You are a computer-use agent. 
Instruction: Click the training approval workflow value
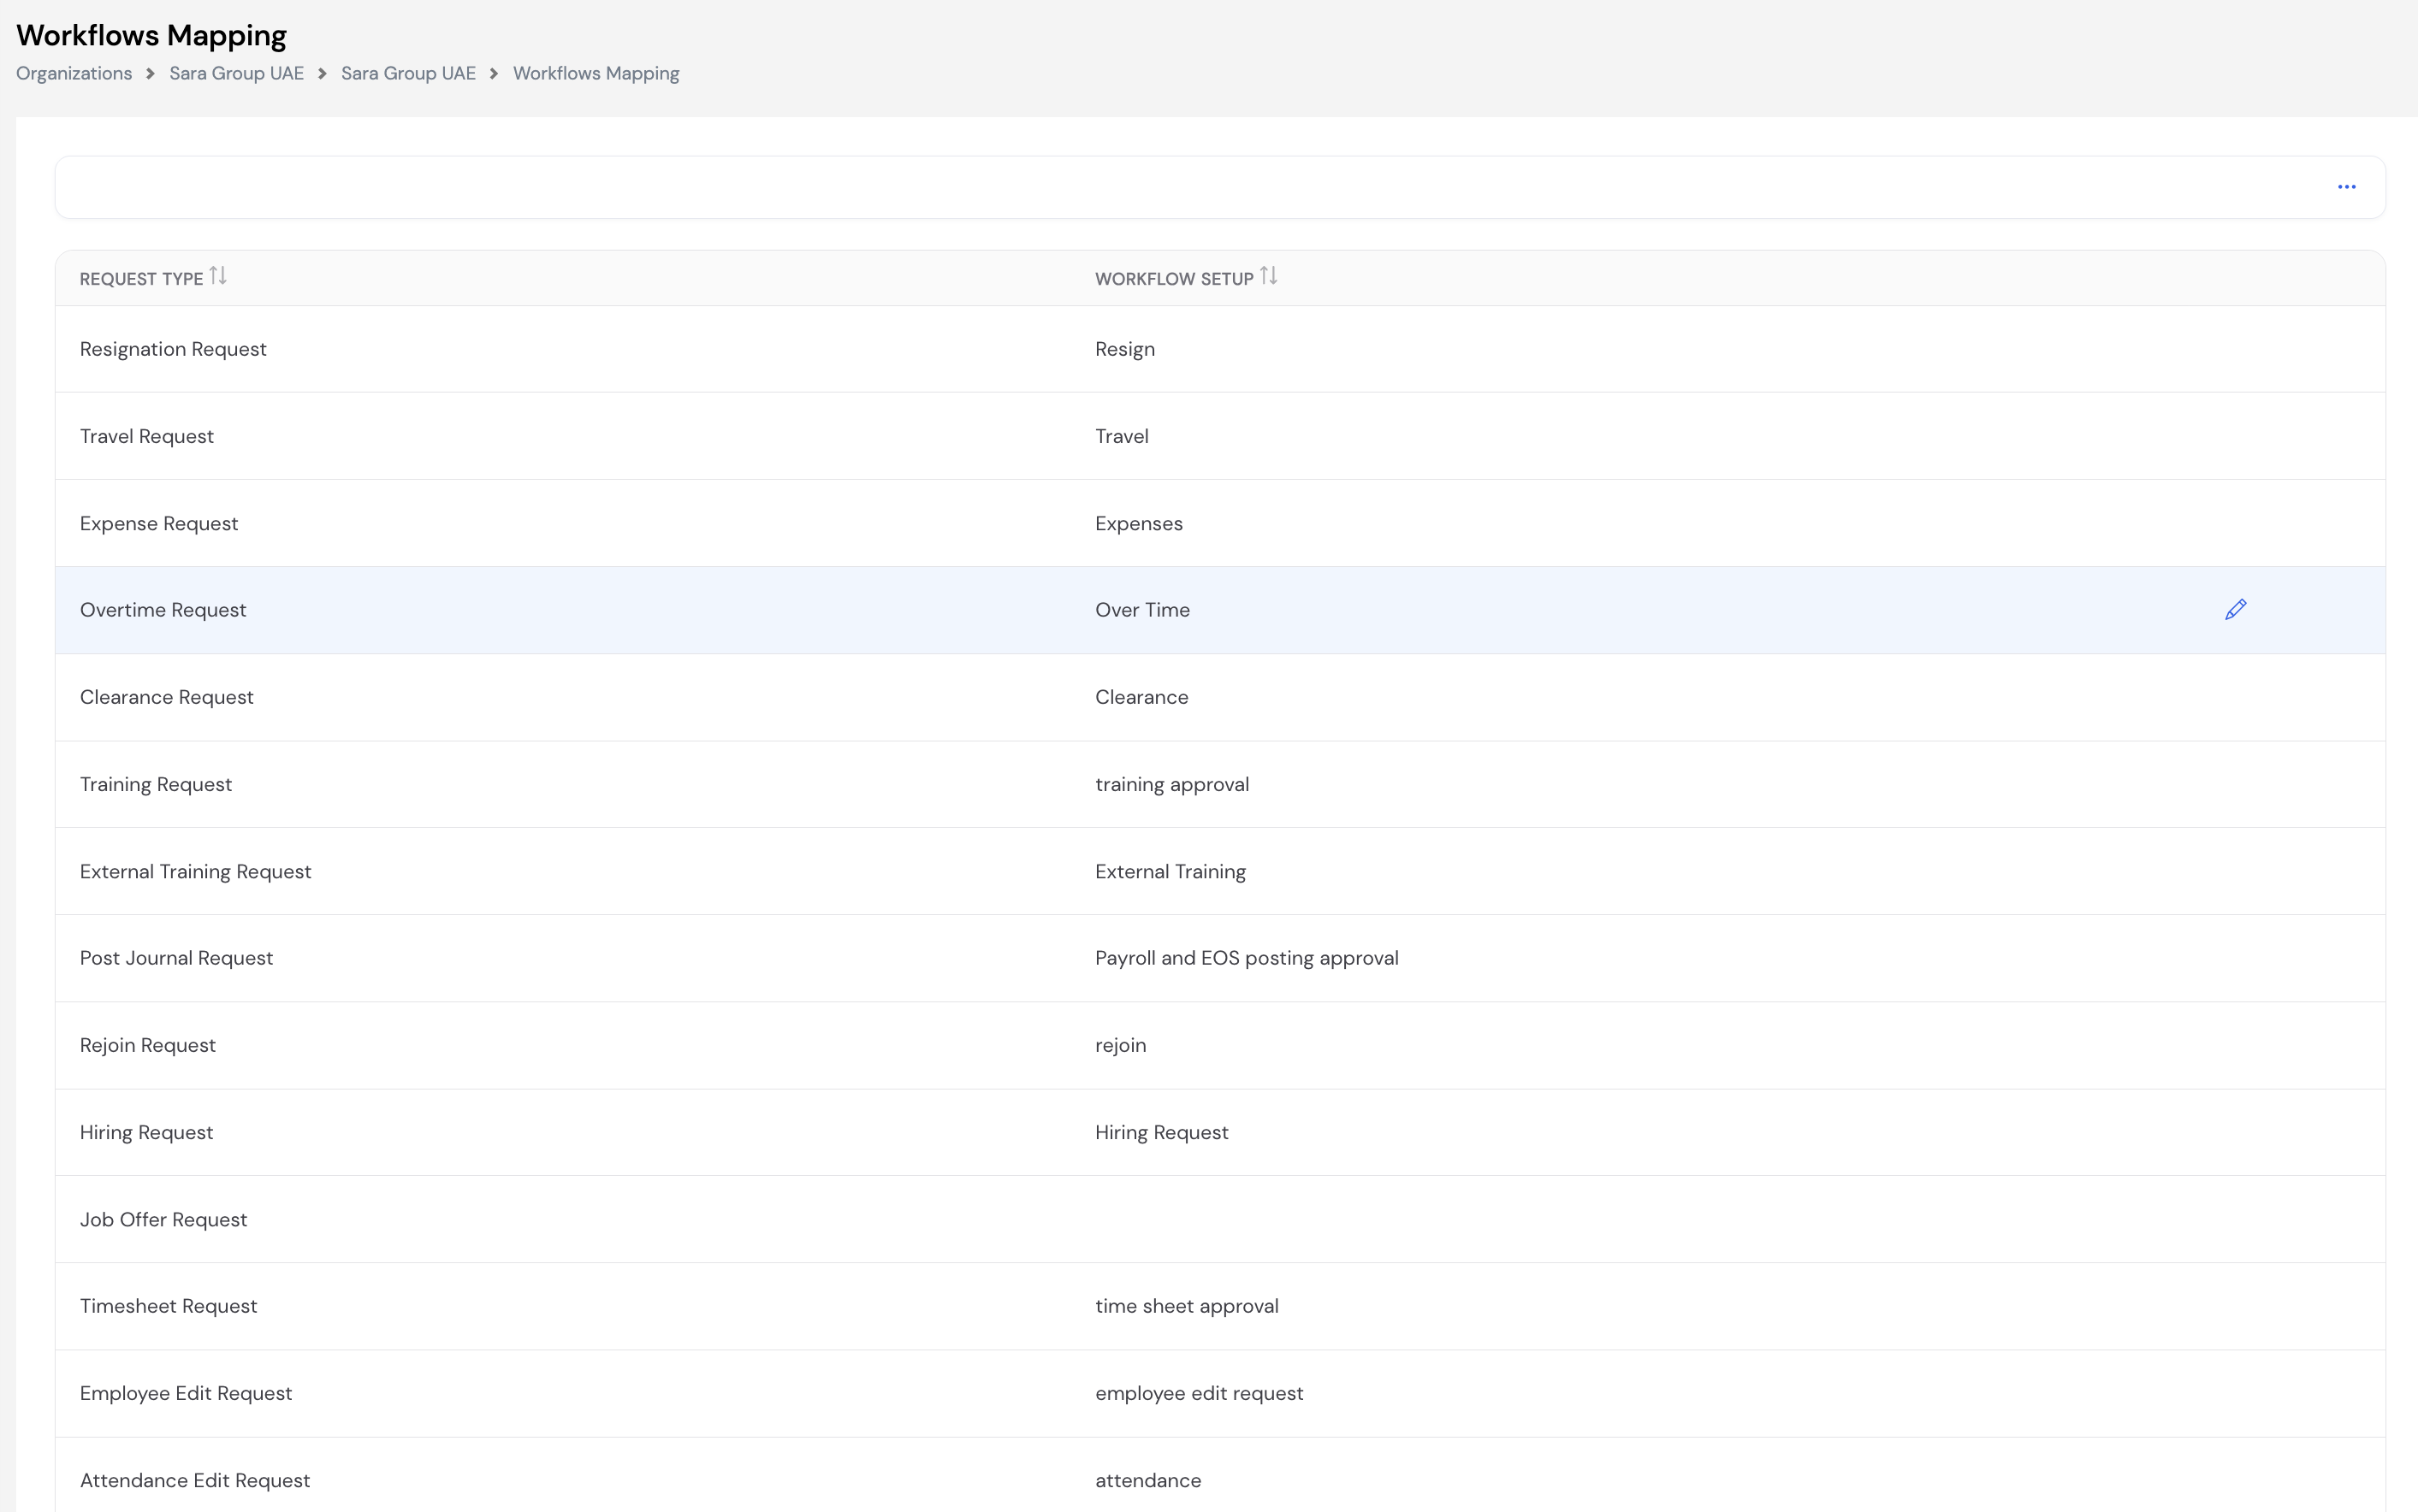pyautogui.click(x=1171, y=784)
